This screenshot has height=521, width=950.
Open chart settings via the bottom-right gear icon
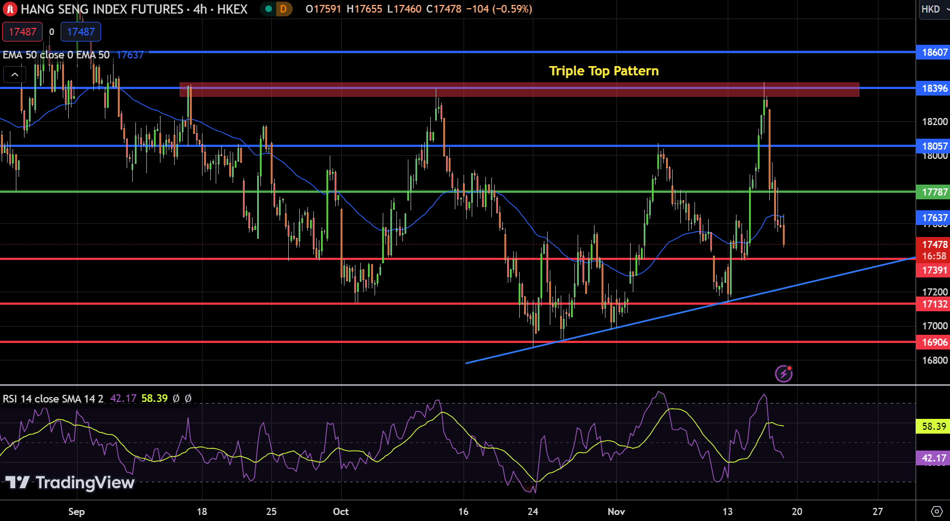pyautogui.click(x=936, y=512)
